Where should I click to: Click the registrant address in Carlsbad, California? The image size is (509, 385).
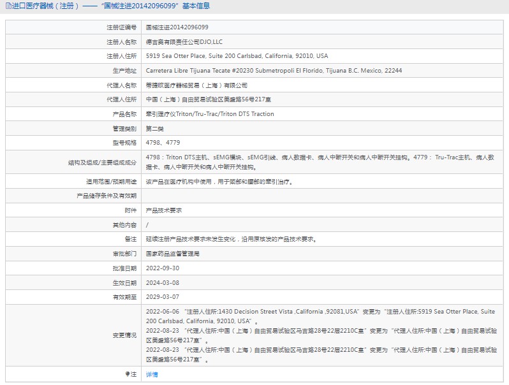237,56
